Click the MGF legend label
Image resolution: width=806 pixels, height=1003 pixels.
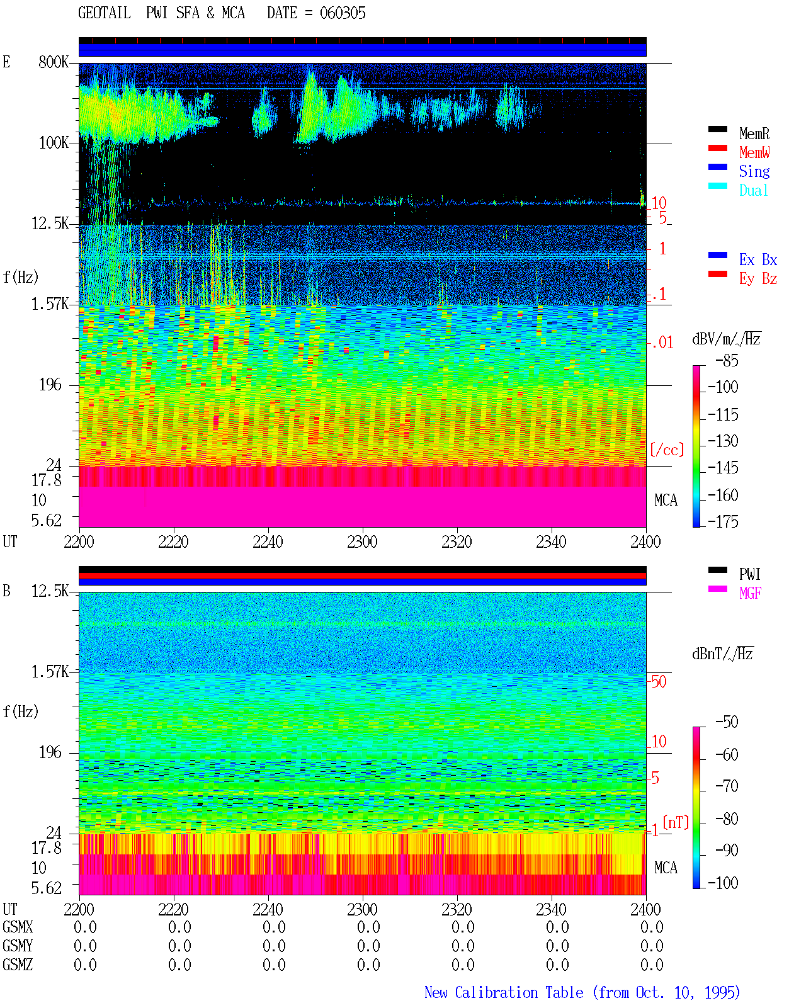(751, 593)
